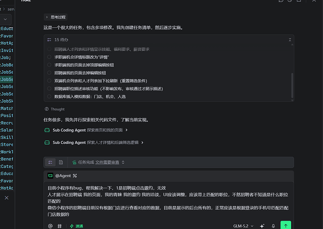The height and width of the screenshot is (229, 323).
Task: Select the Benef row in left panel
Action: pos(7,159)
